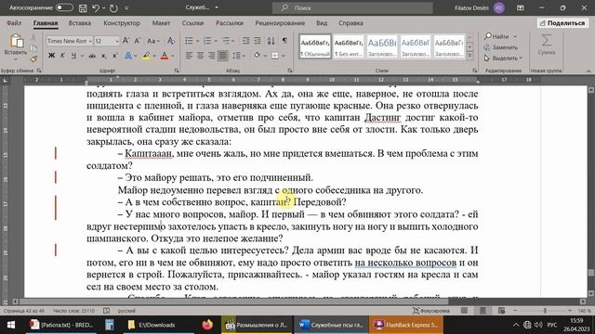Select the Обычный style thumbnail

coord(315,46)
